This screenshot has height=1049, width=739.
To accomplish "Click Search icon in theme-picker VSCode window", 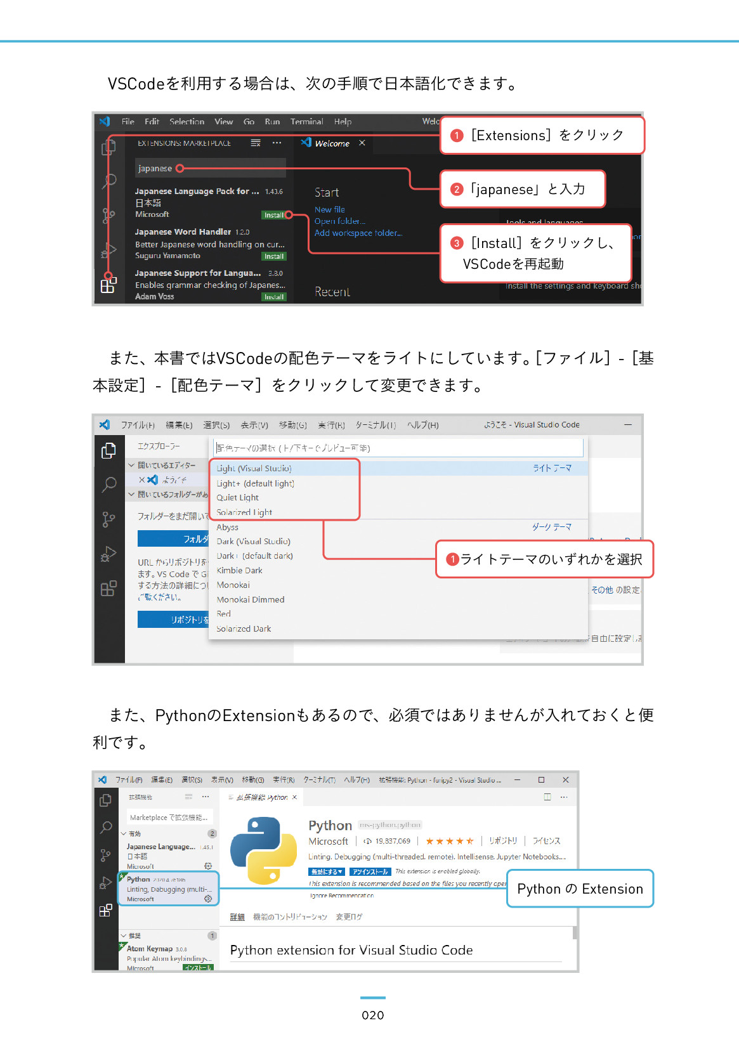I will [x=108, y=485].
